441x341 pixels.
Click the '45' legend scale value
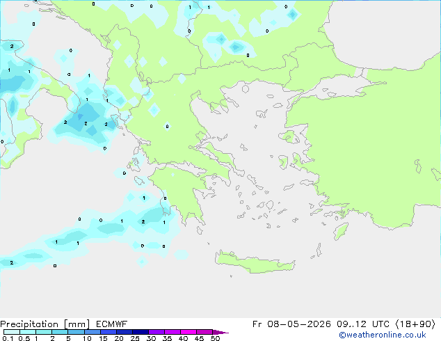[x=199, y=338]
